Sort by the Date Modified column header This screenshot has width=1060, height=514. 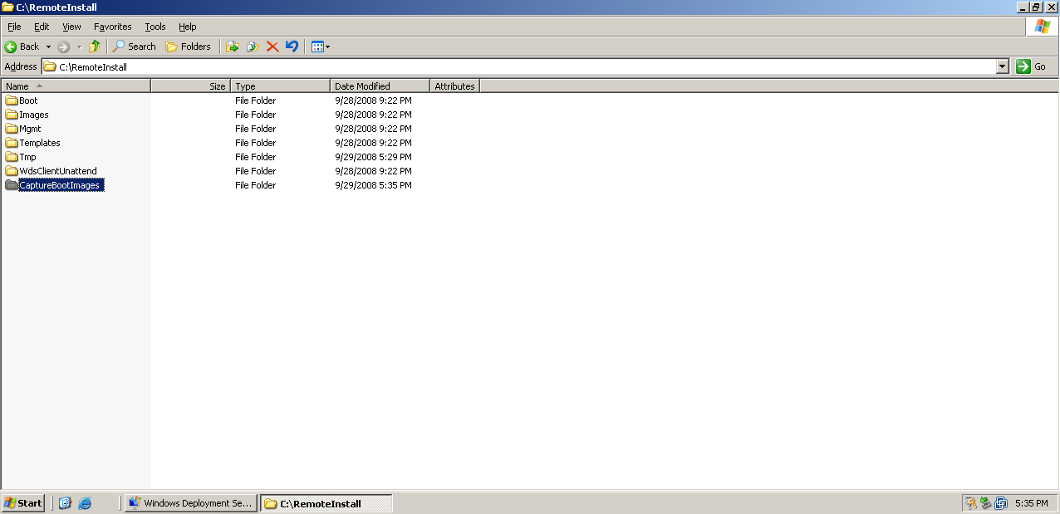tap(380, 86)
